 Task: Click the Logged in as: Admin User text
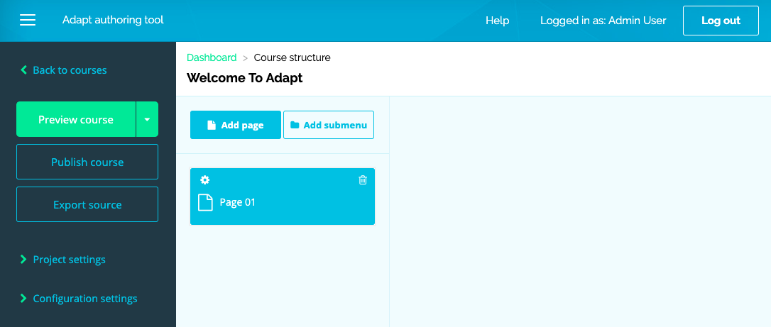pos(603,21)
